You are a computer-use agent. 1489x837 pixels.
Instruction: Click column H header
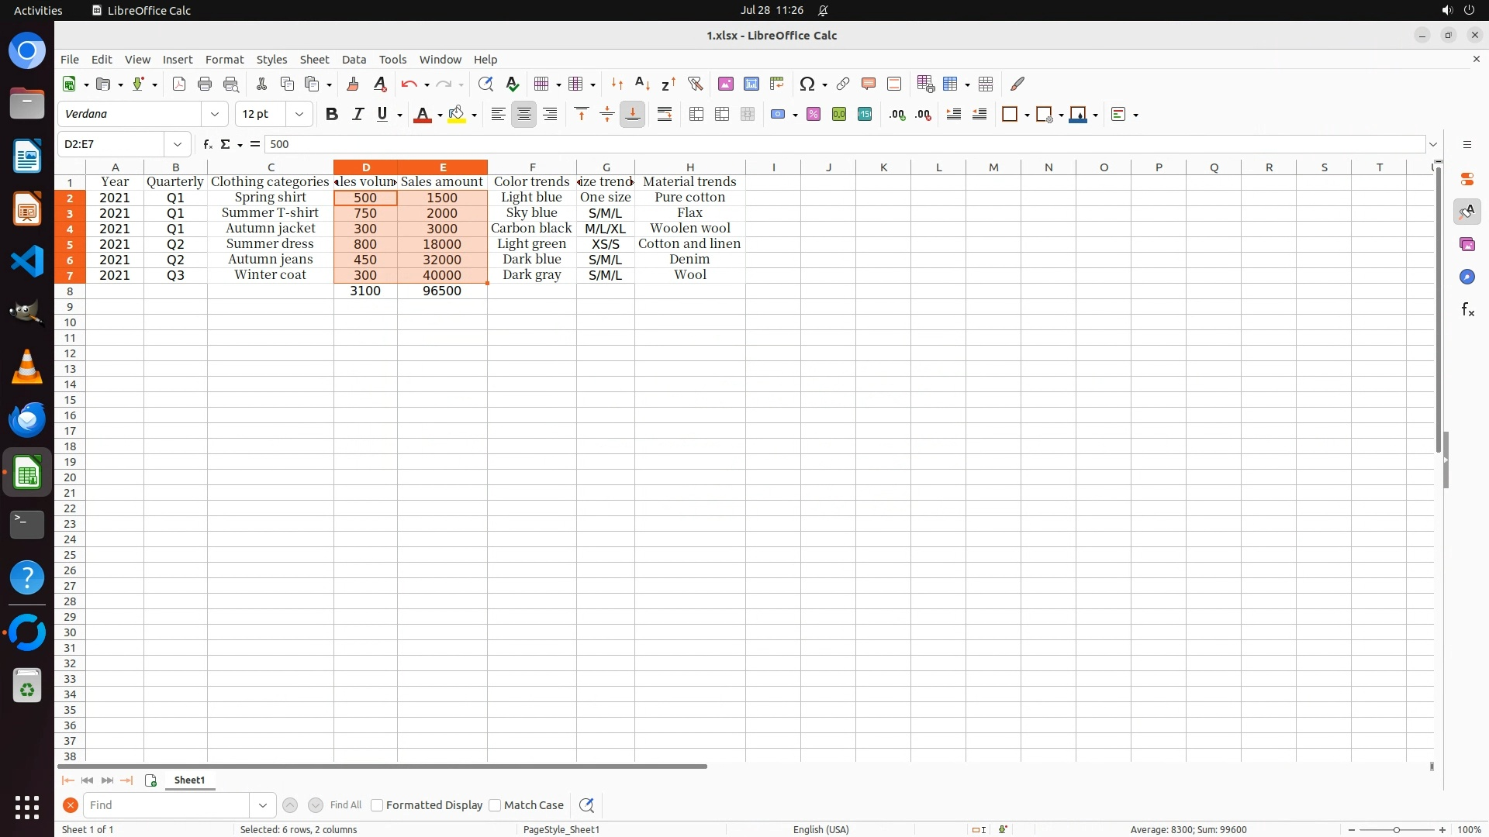click(689, 167)
